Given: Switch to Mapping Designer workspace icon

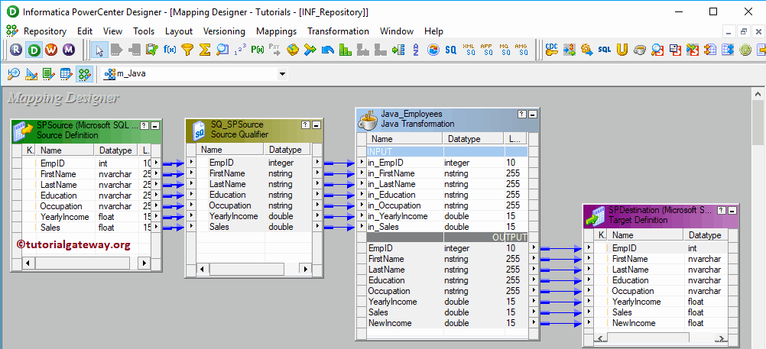Looking at the screenshot, I should 85,74.
